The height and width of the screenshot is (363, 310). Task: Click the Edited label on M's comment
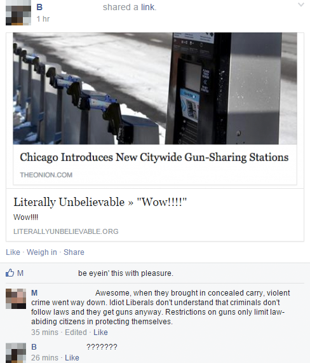(76, 332)
